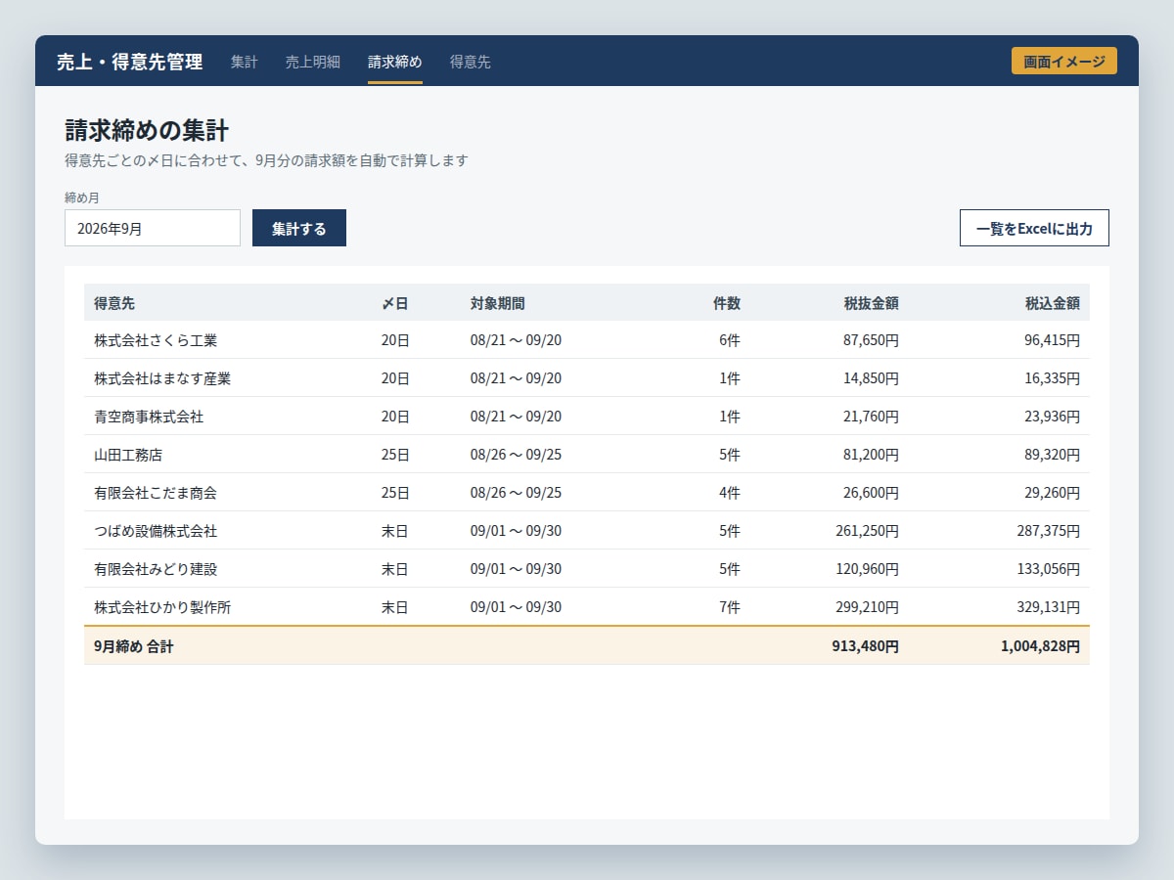
Task: Select 有限会社みどり建設 customer cell
Action: (156, 569)
